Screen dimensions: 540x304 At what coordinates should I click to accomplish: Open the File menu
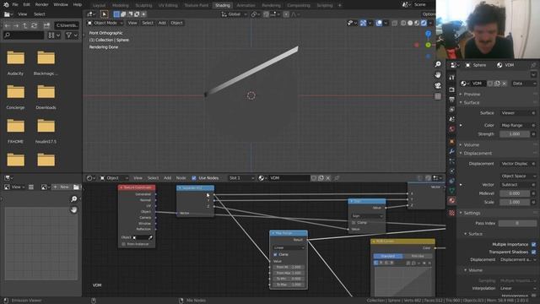coord(15,4)
